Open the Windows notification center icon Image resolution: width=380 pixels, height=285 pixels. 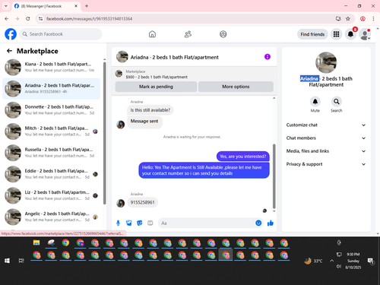coord(371,261)
